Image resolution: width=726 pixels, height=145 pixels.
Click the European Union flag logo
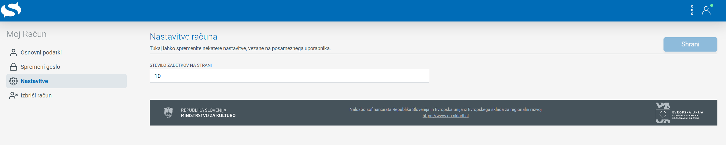[663, 114]
